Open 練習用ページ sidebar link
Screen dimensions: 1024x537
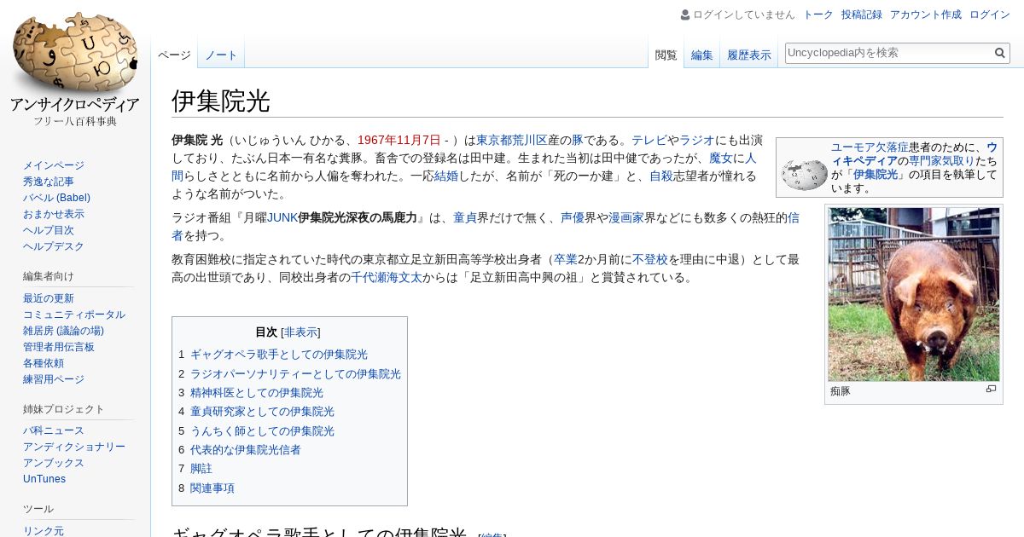[x=54, y=379]
